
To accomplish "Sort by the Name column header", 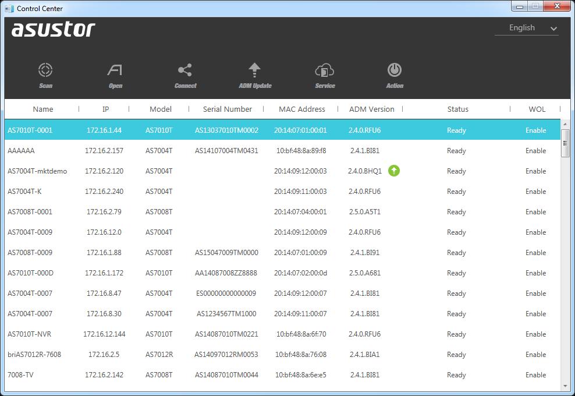I will point(43,109).
